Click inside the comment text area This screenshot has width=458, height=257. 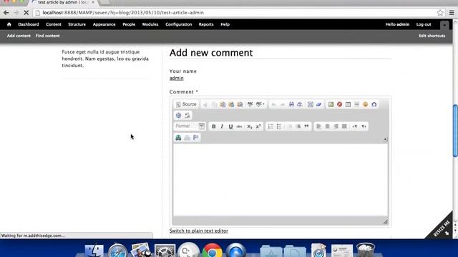pyautogui.click(x=281, y=180)
